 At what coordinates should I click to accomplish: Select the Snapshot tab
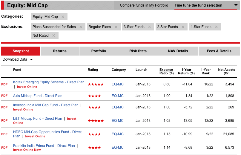coord(21,51)
